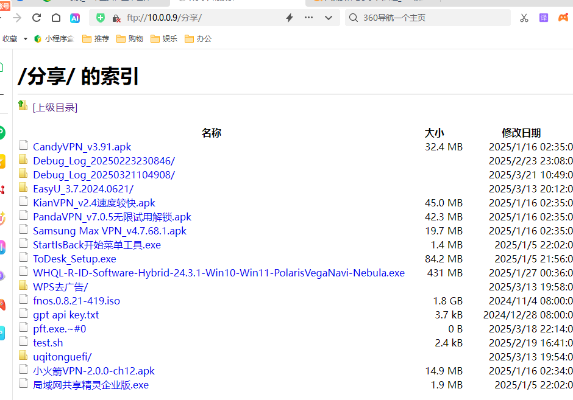Click the file icon beside gpt api key.txt
573x400 pixels.
23,313
